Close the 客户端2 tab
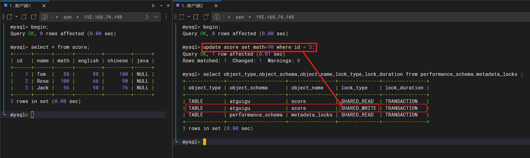The height and width of the screenshot is (158, 530). click(216, 6)
